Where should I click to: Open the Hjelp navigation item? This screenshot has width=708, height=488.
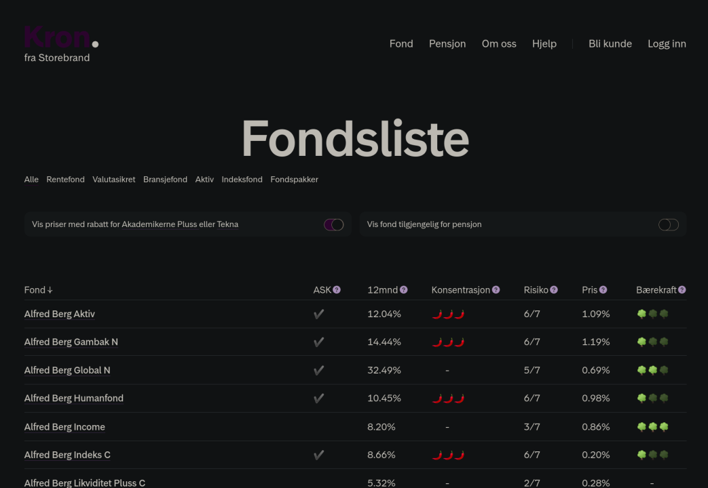(544, 43)
